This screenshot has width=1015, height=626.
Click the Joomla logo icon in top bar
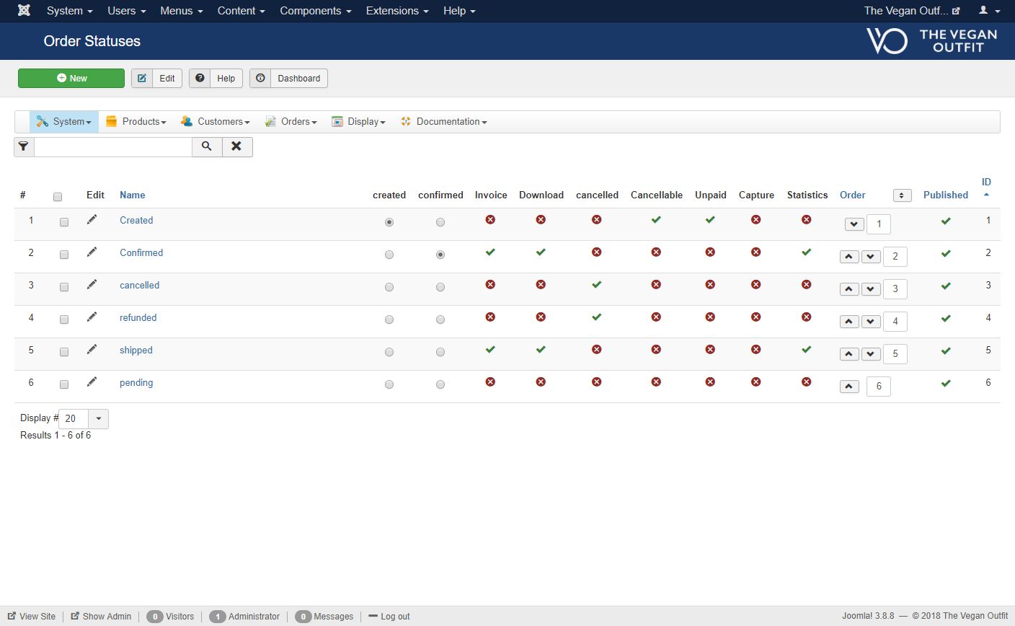(x=24, y=11)
